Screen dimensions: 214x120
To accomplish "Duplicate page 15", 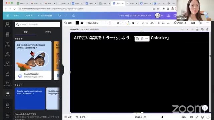I will 202,29.
